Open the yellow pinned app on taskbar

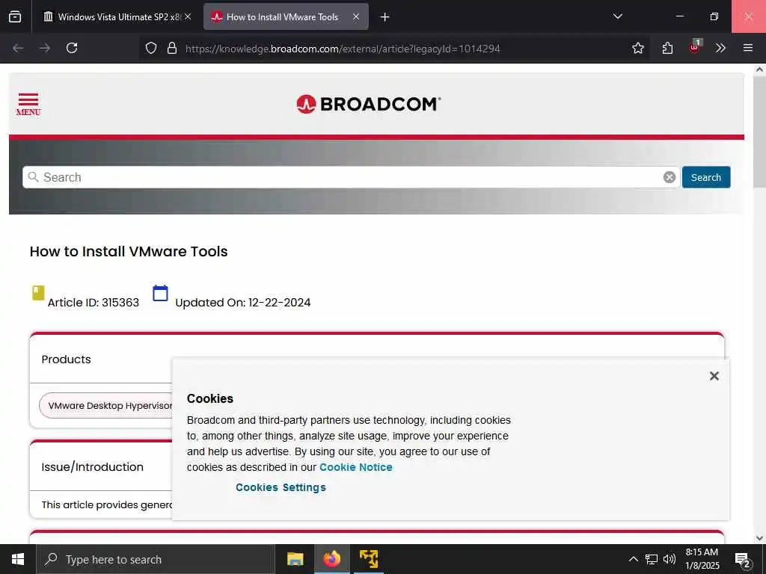369,559
